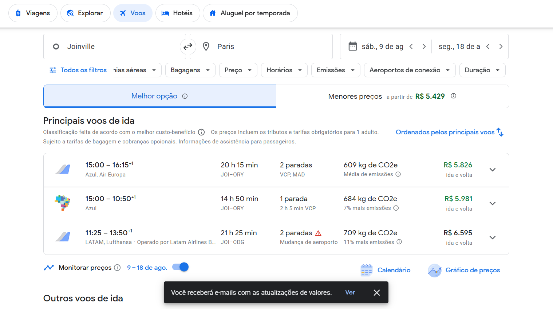553x309 pixels.
Task: Open the Viagens tab
Action: [x=33, y=13]
